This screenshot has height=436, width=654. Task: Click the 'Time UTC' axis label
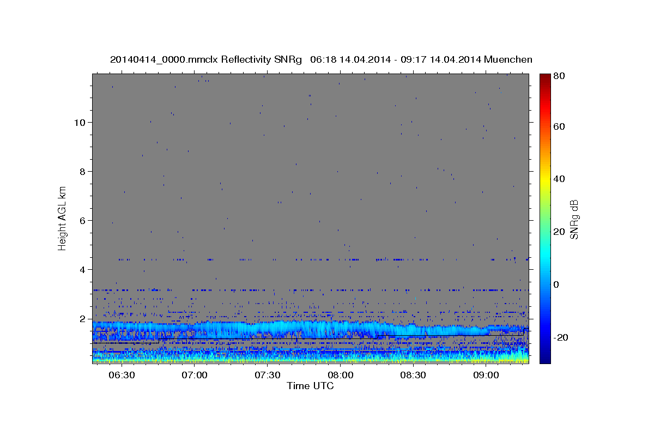(310, 386)
